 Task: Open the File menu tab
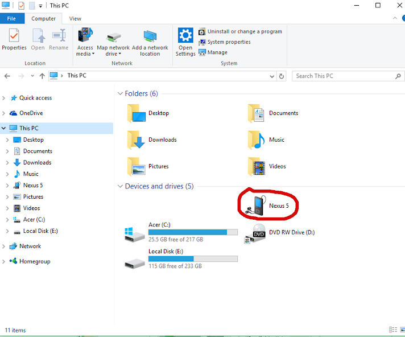pos(12,18)
